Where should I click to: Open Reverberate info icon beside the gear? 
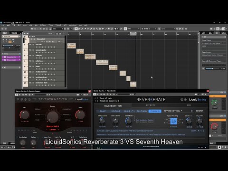(185, 100)
